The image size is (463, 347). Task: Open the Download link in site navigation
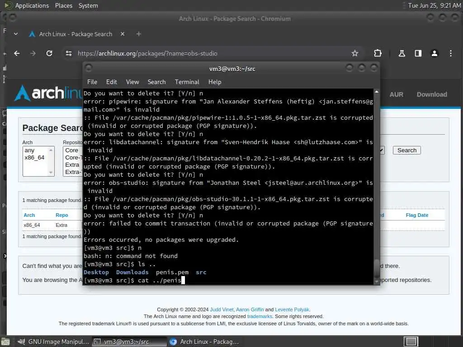pyautogui.click(x=432, y=94)
